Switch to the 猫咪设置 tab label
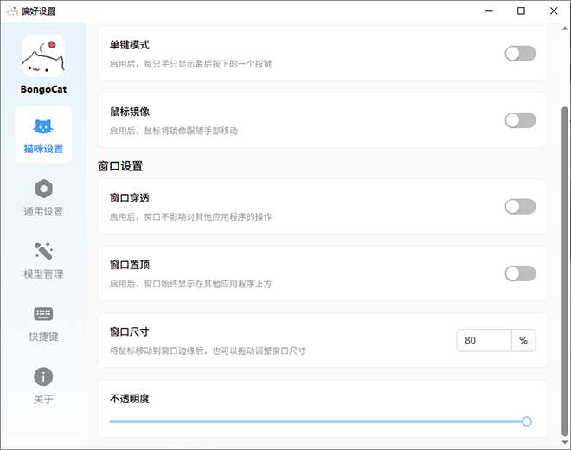571x450 pixels. [43, 149]
